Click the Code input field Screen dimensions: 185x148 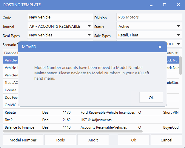[x=60, y=17]
